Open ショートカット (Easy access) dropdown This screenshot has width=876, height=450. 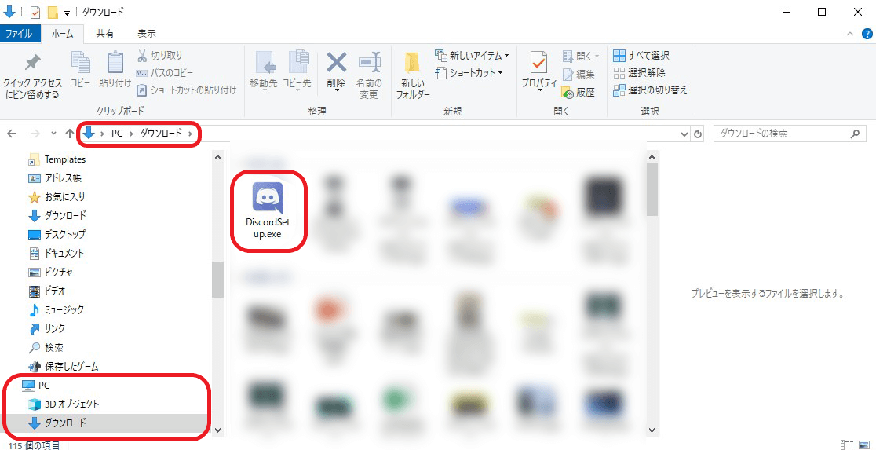pos(469,73)
